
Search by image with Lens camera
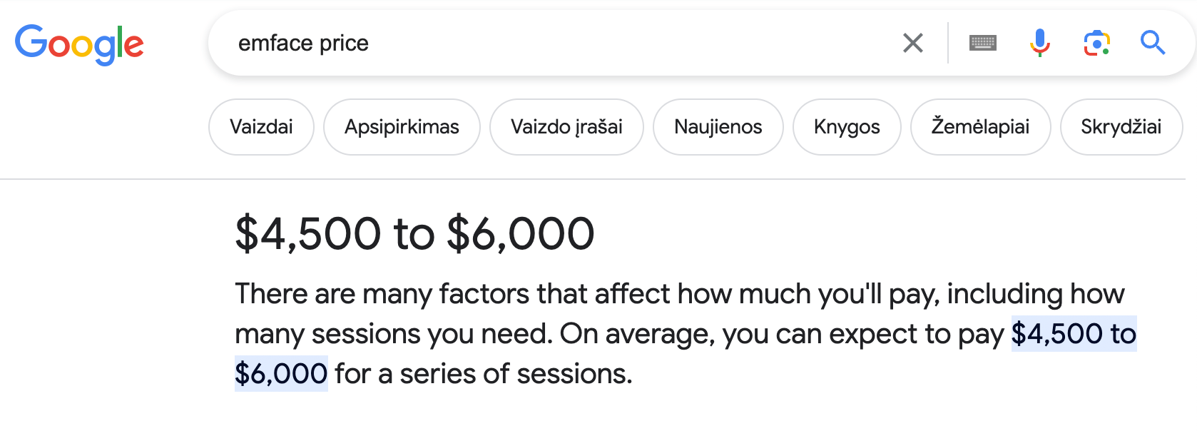[x=1096, y=43]
